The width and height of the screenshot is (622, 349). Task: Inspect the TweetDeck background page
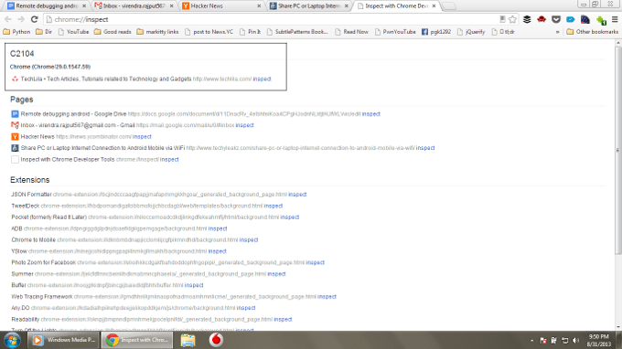[x=273, y=206]
